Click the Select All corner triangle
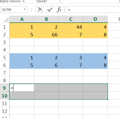 tap(6, 19)
